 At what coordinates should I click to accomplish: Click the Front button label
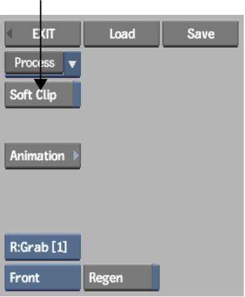25,278
